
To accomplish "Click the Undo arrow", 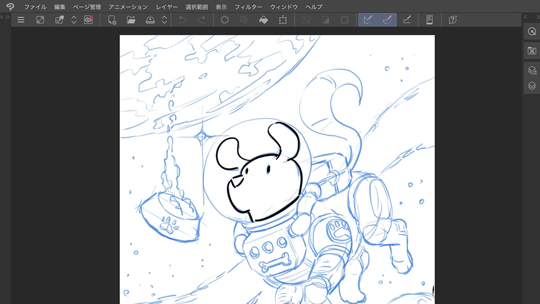I will [183, 20].
